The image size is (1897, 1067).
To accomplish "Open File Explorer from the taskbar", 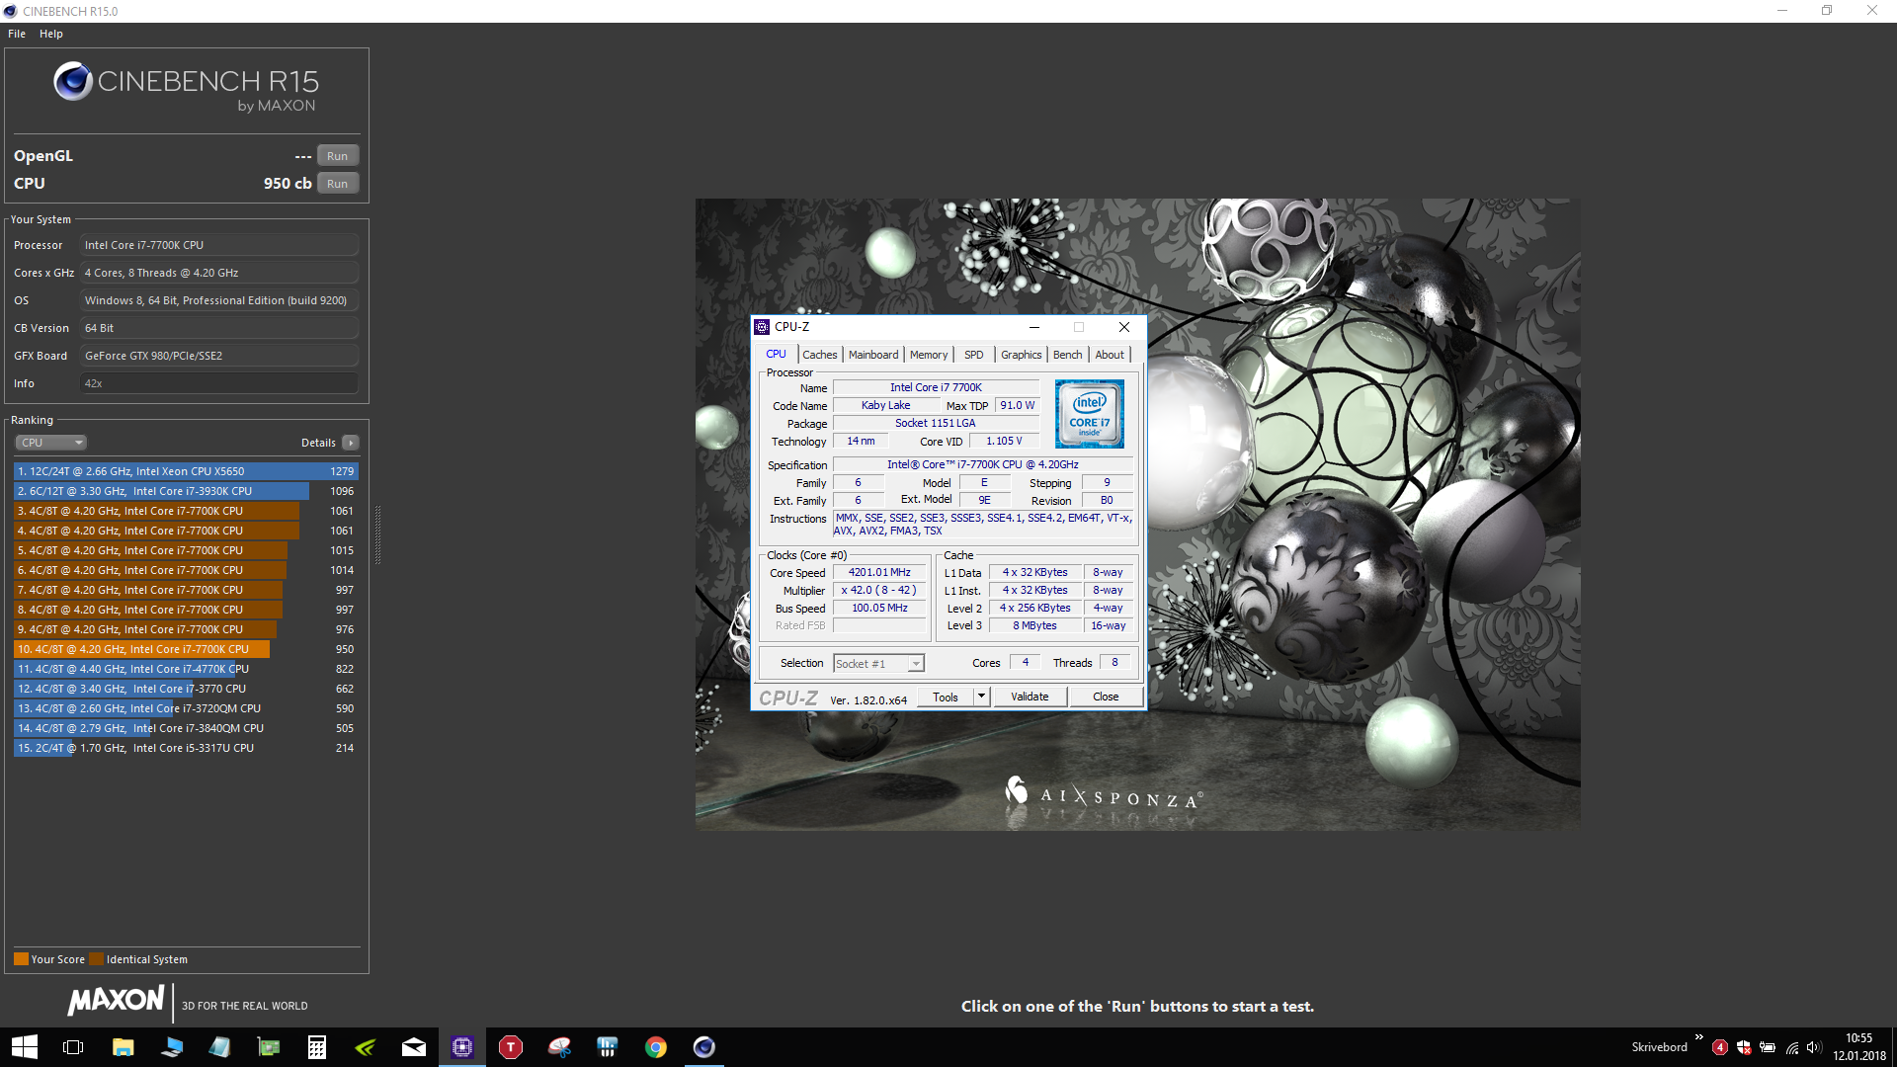I will [x=123, y=1047].
